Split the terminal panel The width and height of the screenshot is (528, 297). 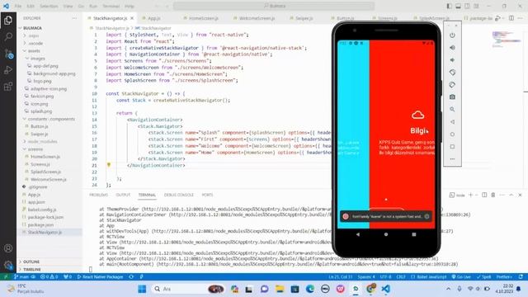tap(484, 195)
